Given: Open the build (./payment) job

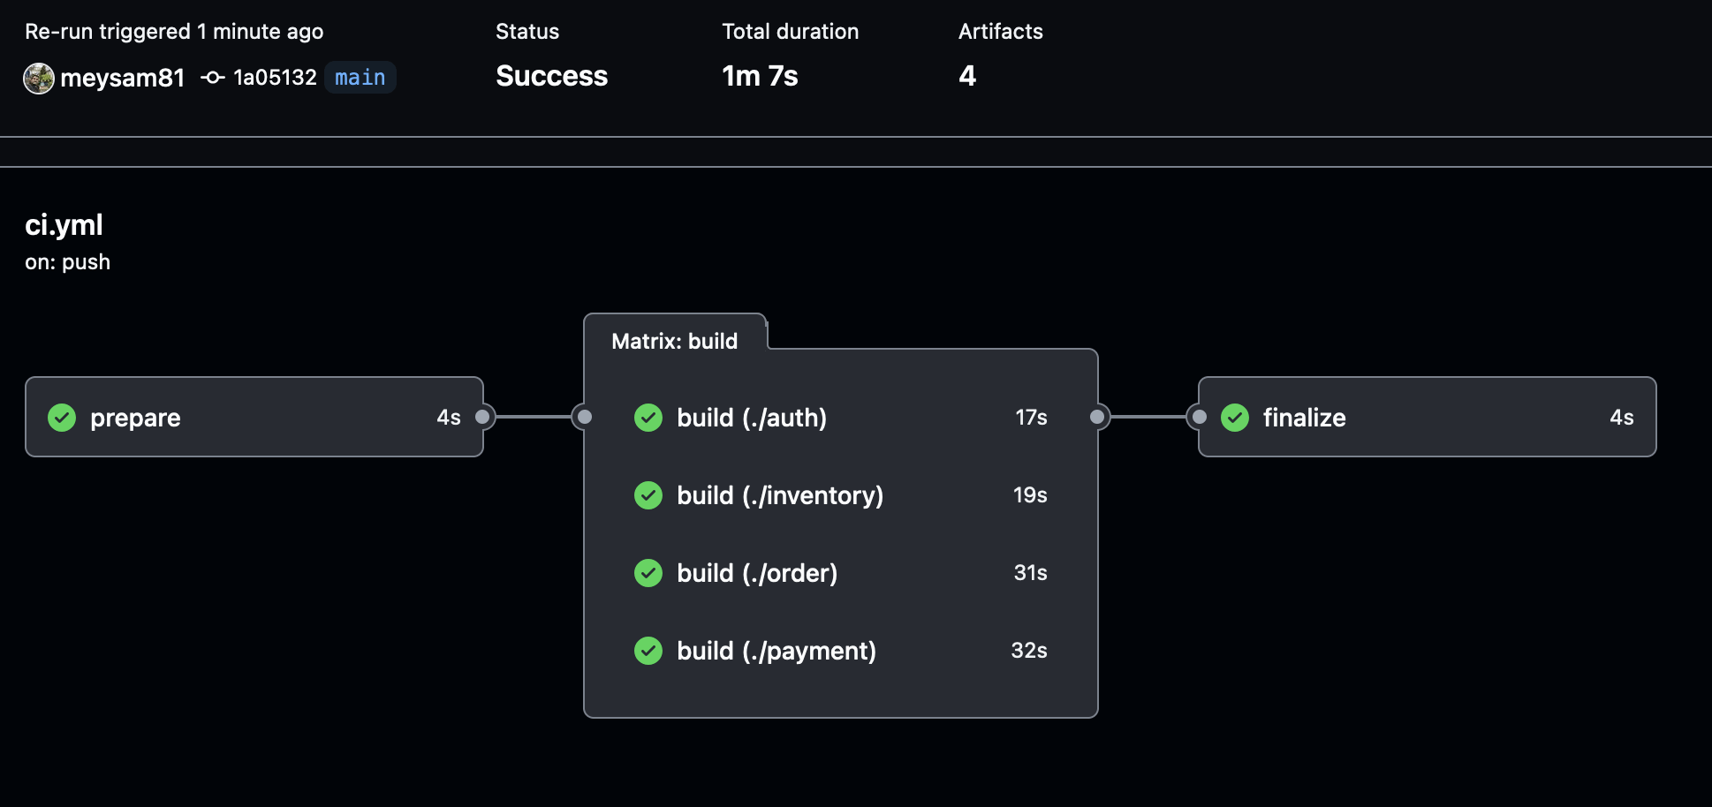Looking at the screenshot, I should pos(776,651).
